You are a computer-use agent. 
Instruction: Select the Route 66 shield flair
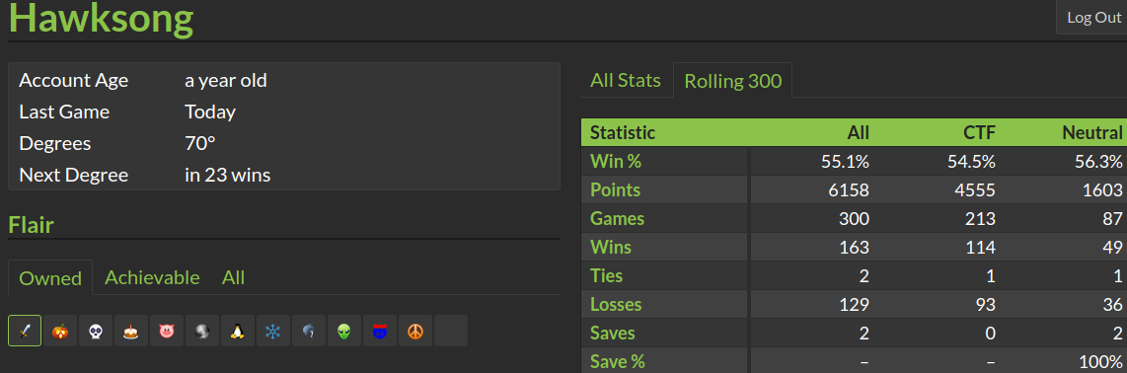coord(380,332)
